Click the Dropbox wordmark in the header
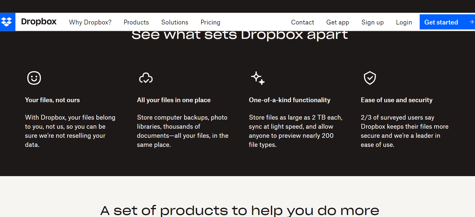 tap(39, 22)
